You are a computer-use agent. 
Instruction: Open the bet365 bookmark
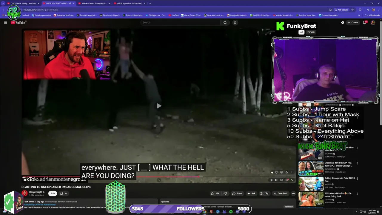pyautogui.click(x=260, y=15)
